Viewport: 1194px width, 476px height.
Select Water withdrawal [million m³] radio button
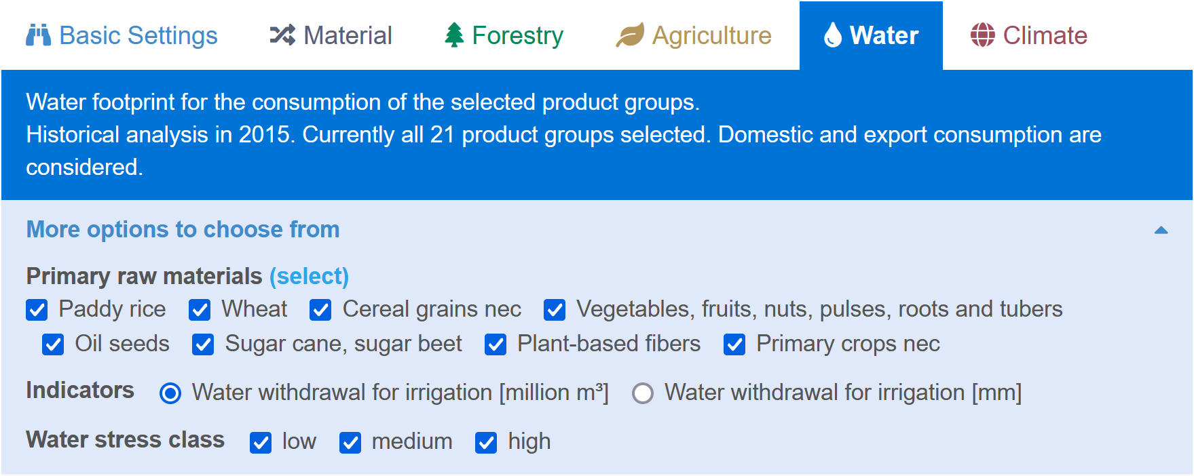[x=170, y=393]
